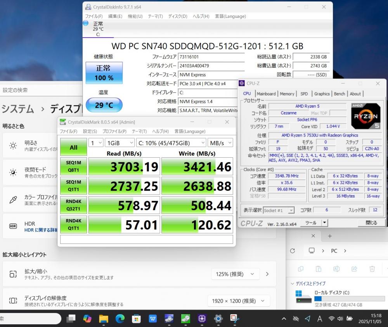388x327 pixels.
Task: Expand the MB/s unit dropdown
Action: point(220,143)
